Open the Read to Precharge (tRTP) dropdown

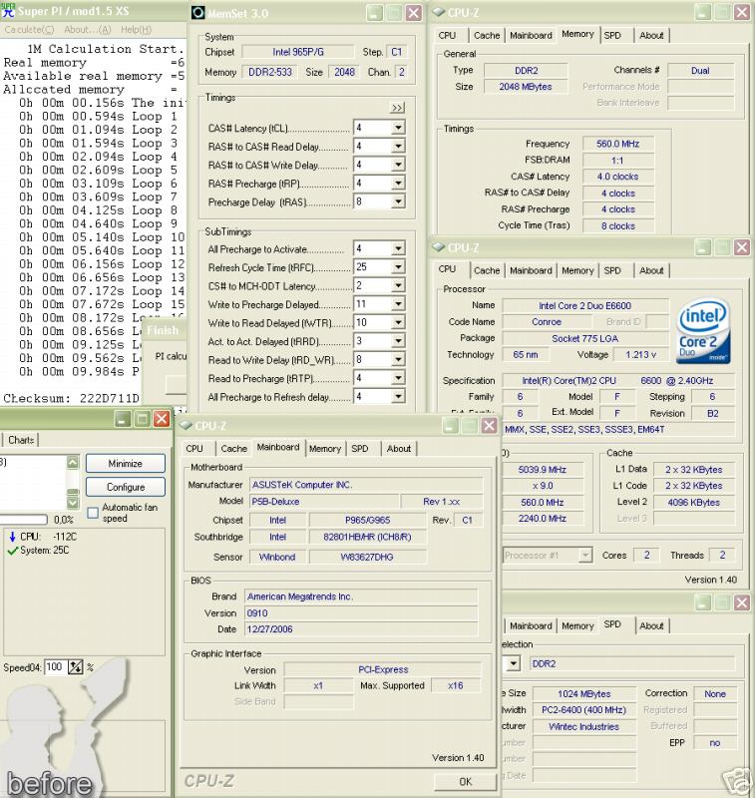tap(399, 378)
